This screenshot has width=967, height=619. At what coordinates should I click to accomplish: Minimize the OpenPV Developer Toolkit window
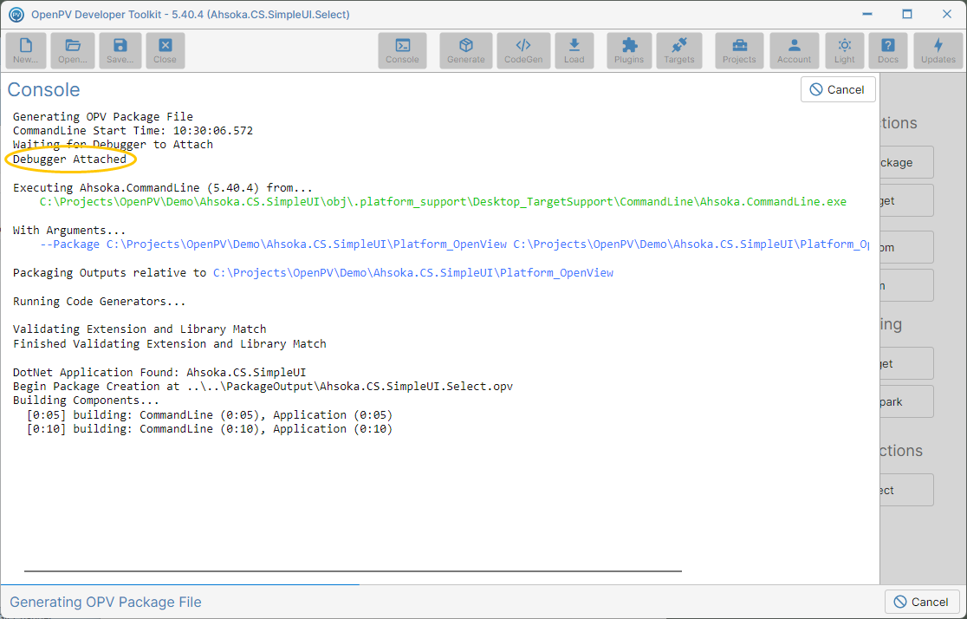click(867, 14)
